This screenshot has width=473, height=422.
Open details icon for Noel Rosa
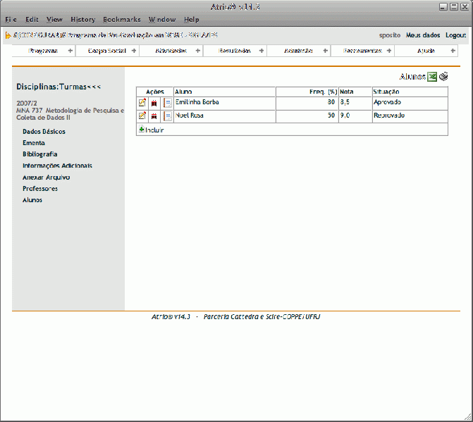pyautogui.click(x=167, y=116)
